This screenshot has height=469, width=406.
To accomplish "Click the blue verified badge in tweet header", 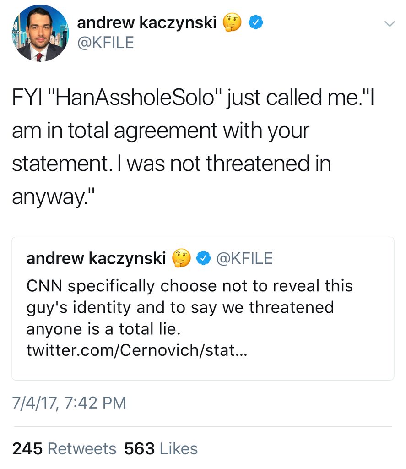I will [x=255, y=22].
